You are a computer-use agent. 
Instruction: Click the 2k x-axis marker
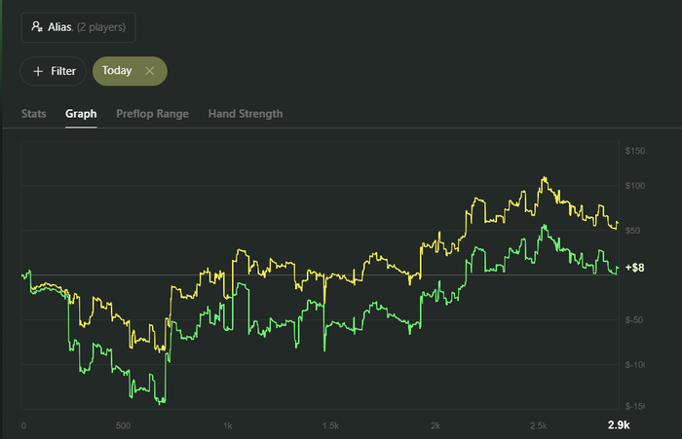436,426
